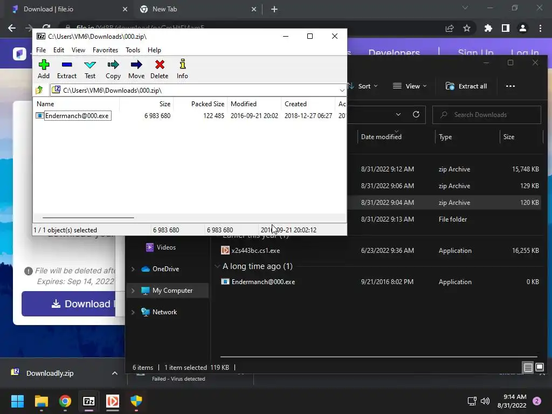Click the Extract tool in 7-Zip
The image size is (552, 414).
[x=66, y=70]
